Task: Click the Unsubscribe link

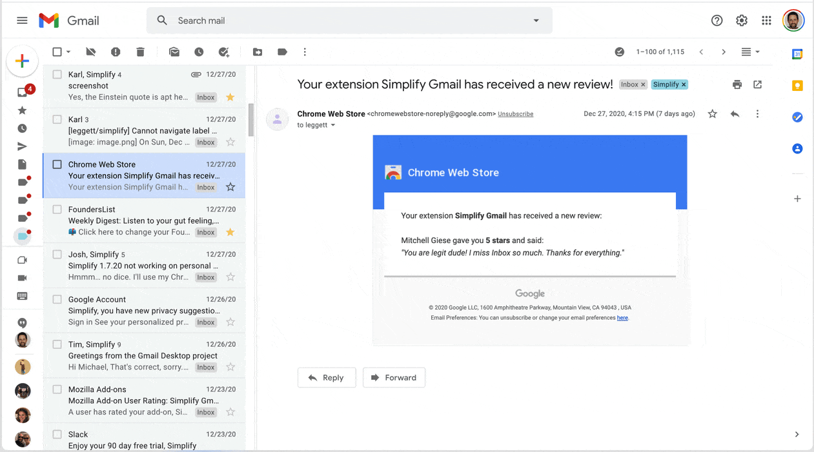Action: (x=515, y=114)
